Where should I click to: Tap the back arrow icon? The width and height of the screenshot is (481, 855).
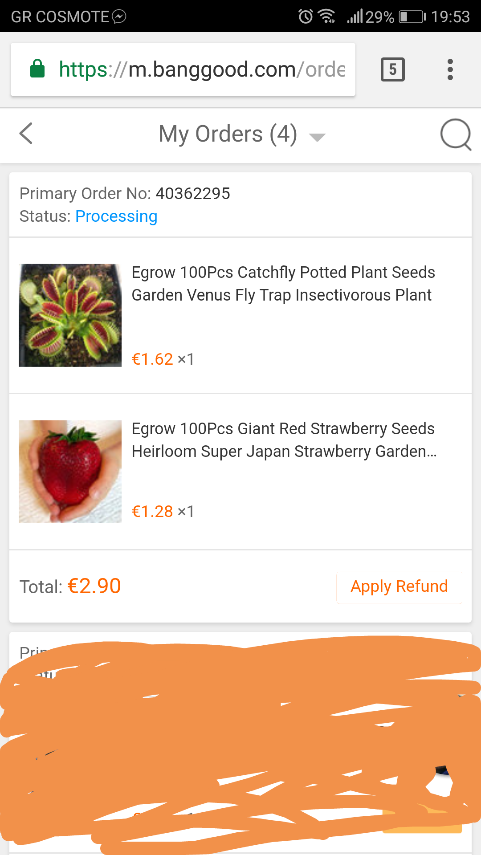[26, 134]
